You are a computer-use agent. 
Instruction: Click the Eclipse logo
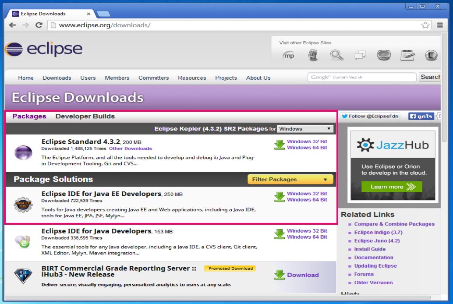coord(44,49)
